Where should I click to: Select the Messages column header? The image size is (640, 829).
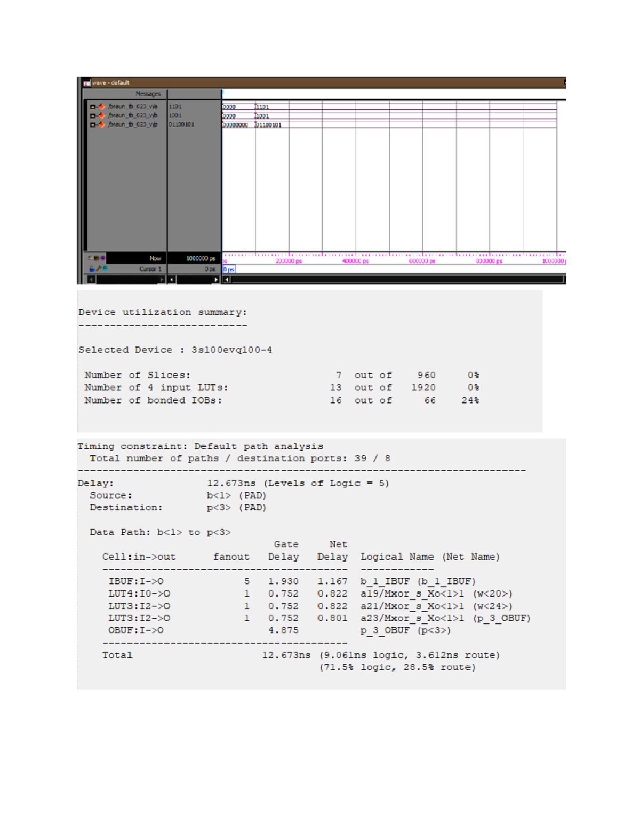[148, 94]
